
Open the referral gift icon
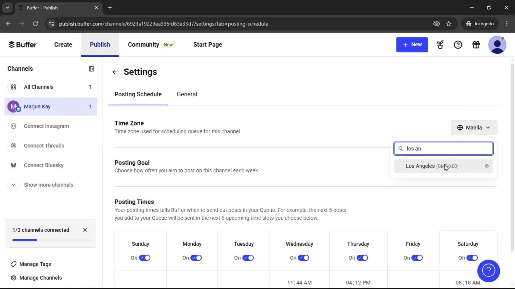[x=476, y=45]
